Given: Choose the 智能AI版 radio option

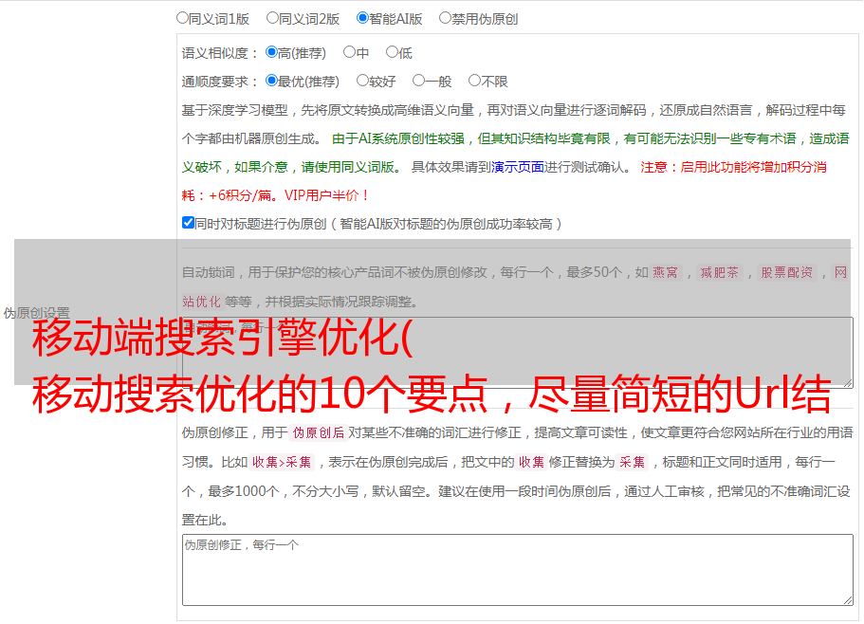Looking at the screenshot, I should click(x=362, y=18).
